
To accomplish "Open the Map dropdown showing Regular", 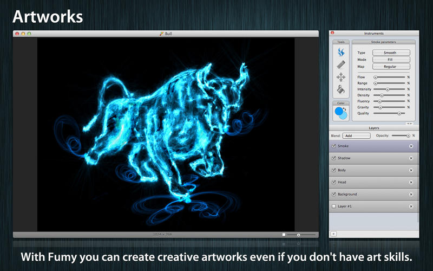I will [390, 67].
